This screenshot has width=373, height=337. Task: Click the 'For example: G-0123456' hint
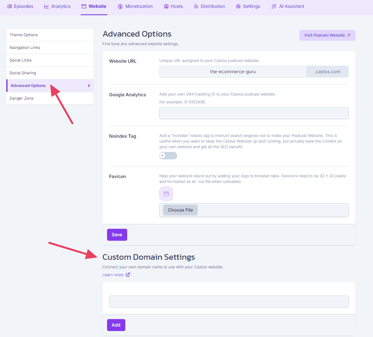coord(182,102)
